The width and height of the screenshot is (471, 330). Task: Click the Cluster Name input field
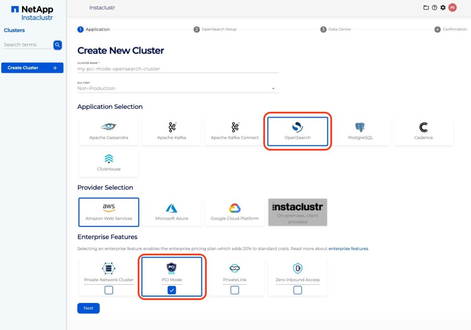pos(178,69)
